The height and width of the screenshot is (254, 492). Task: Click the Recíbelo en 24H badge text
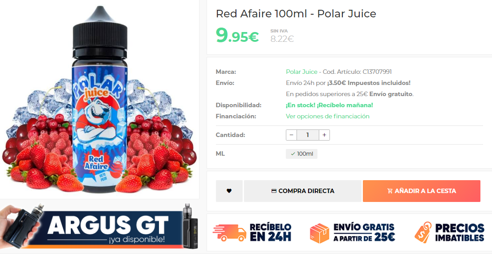[270, 232]
